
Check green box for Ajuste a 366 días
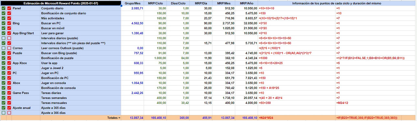(x=3, y=113)
